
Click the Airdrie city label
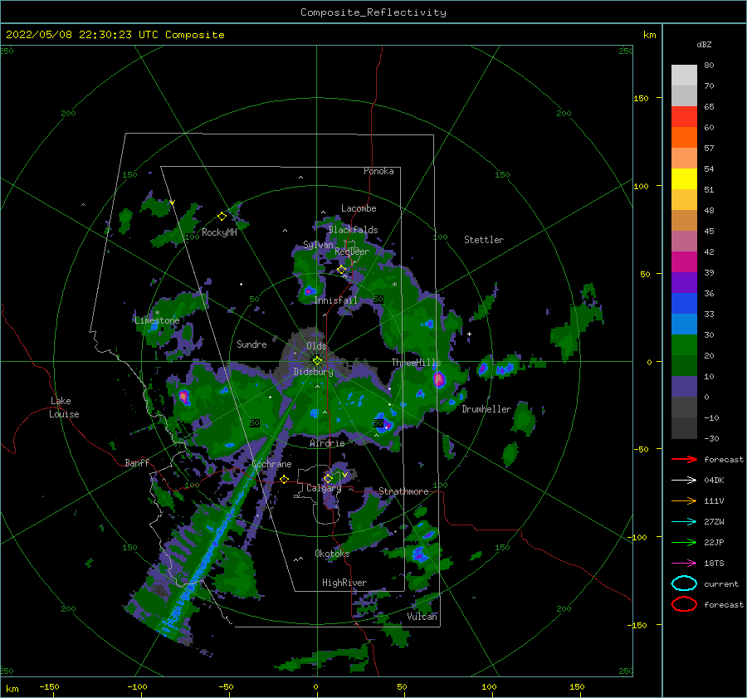(327, 443)
